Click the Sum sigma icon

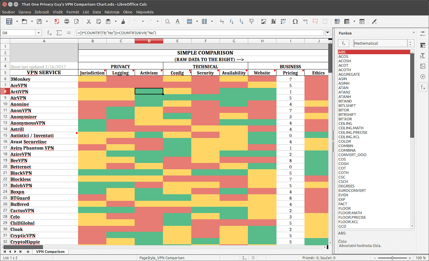[59, 33]
